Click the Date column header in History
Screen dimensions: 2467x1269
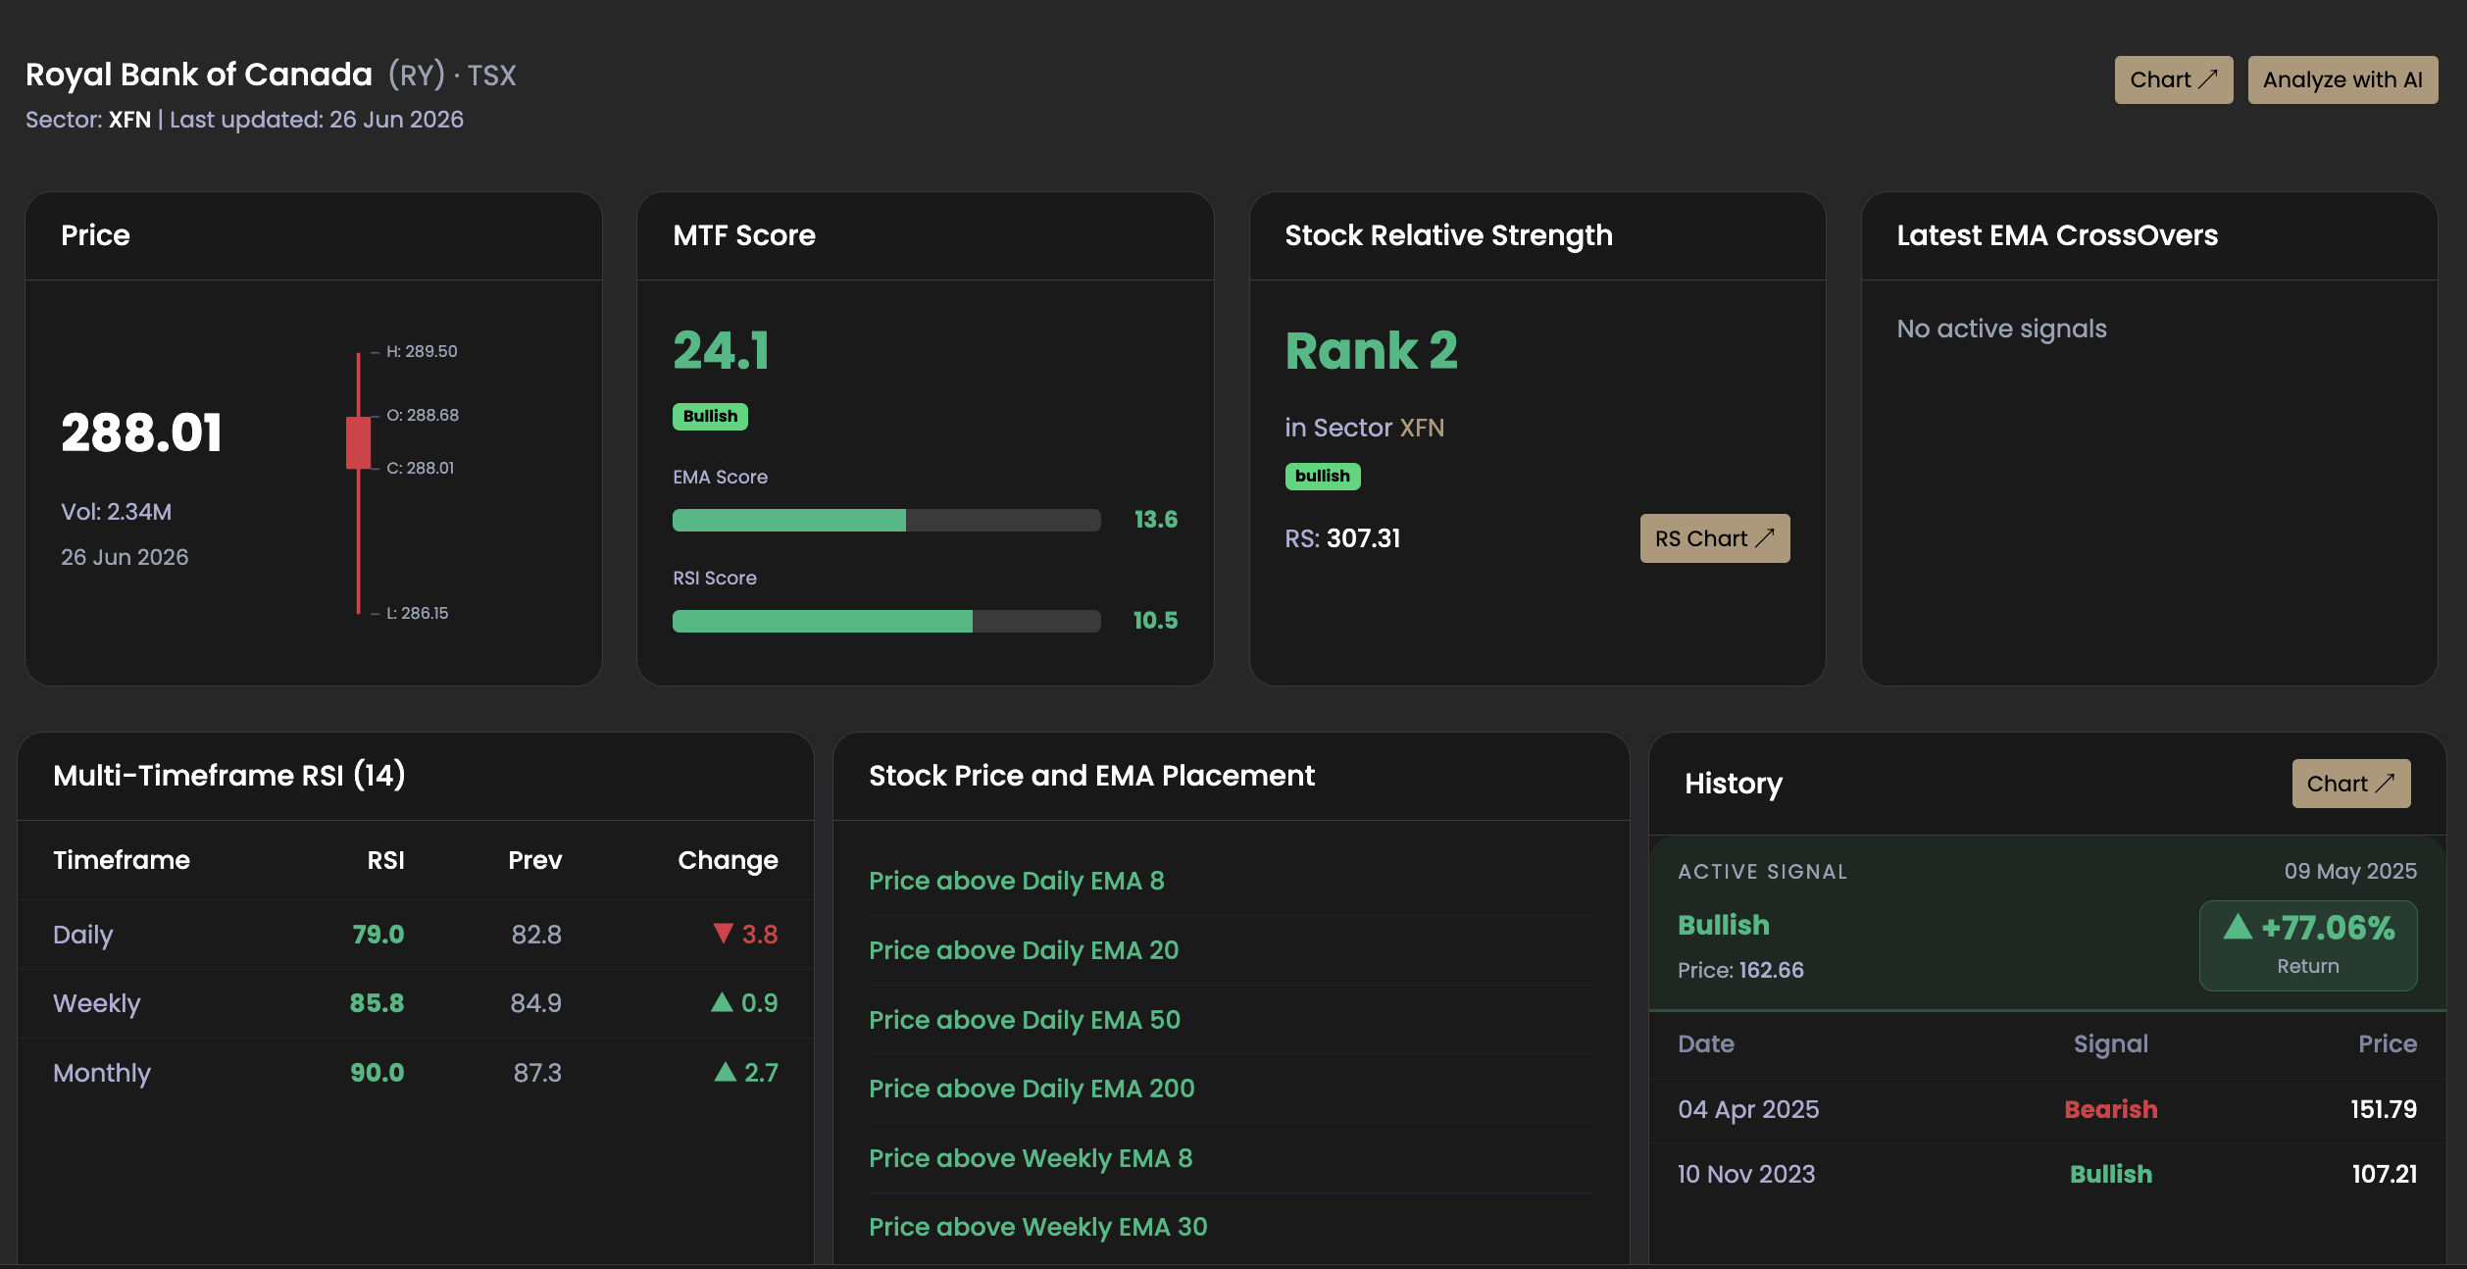pos(1706,1043)
